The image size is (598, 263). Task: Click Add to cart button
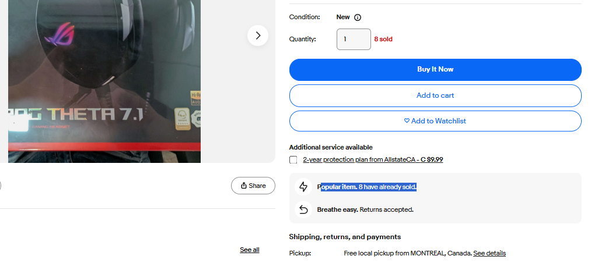tap(435, 95)
